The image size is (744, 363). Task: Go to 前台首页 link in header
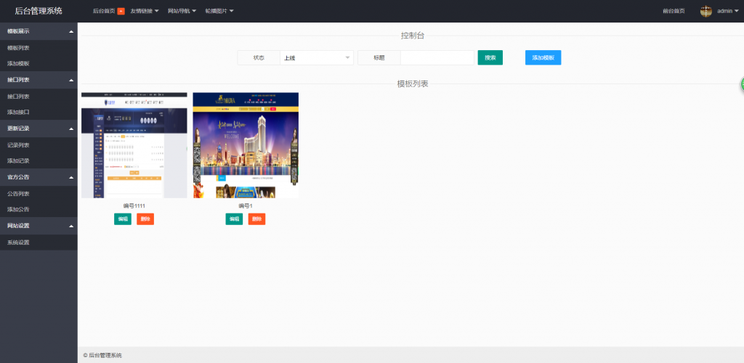click(674, 11)
